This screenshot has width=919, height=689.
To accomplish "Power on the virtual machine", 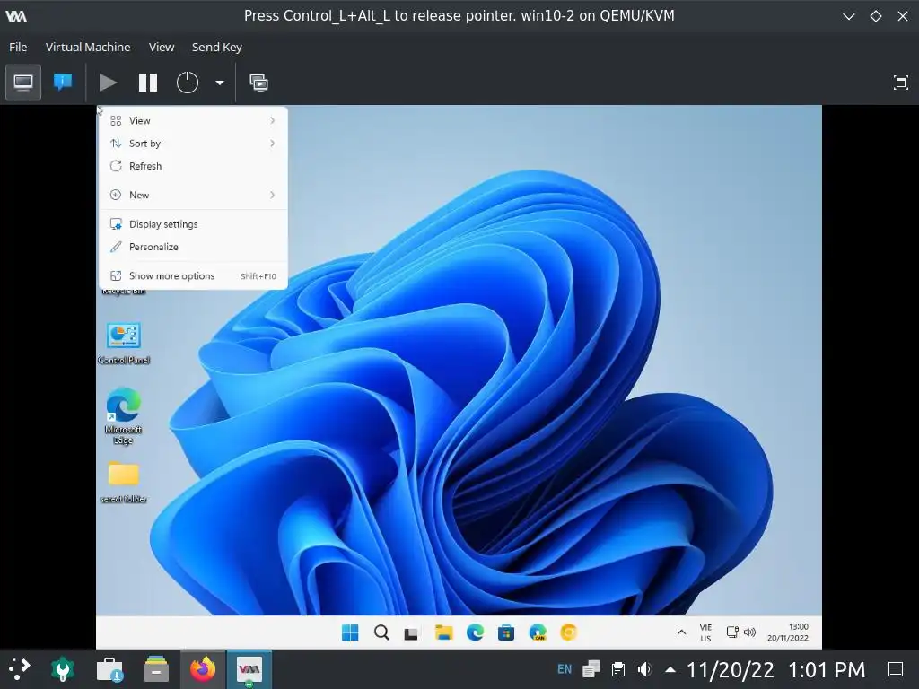I will point(108,83).
